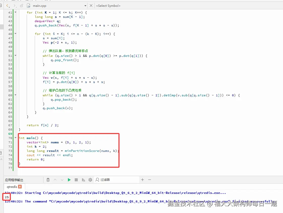Close the main.cpp document

coord(91,6)
